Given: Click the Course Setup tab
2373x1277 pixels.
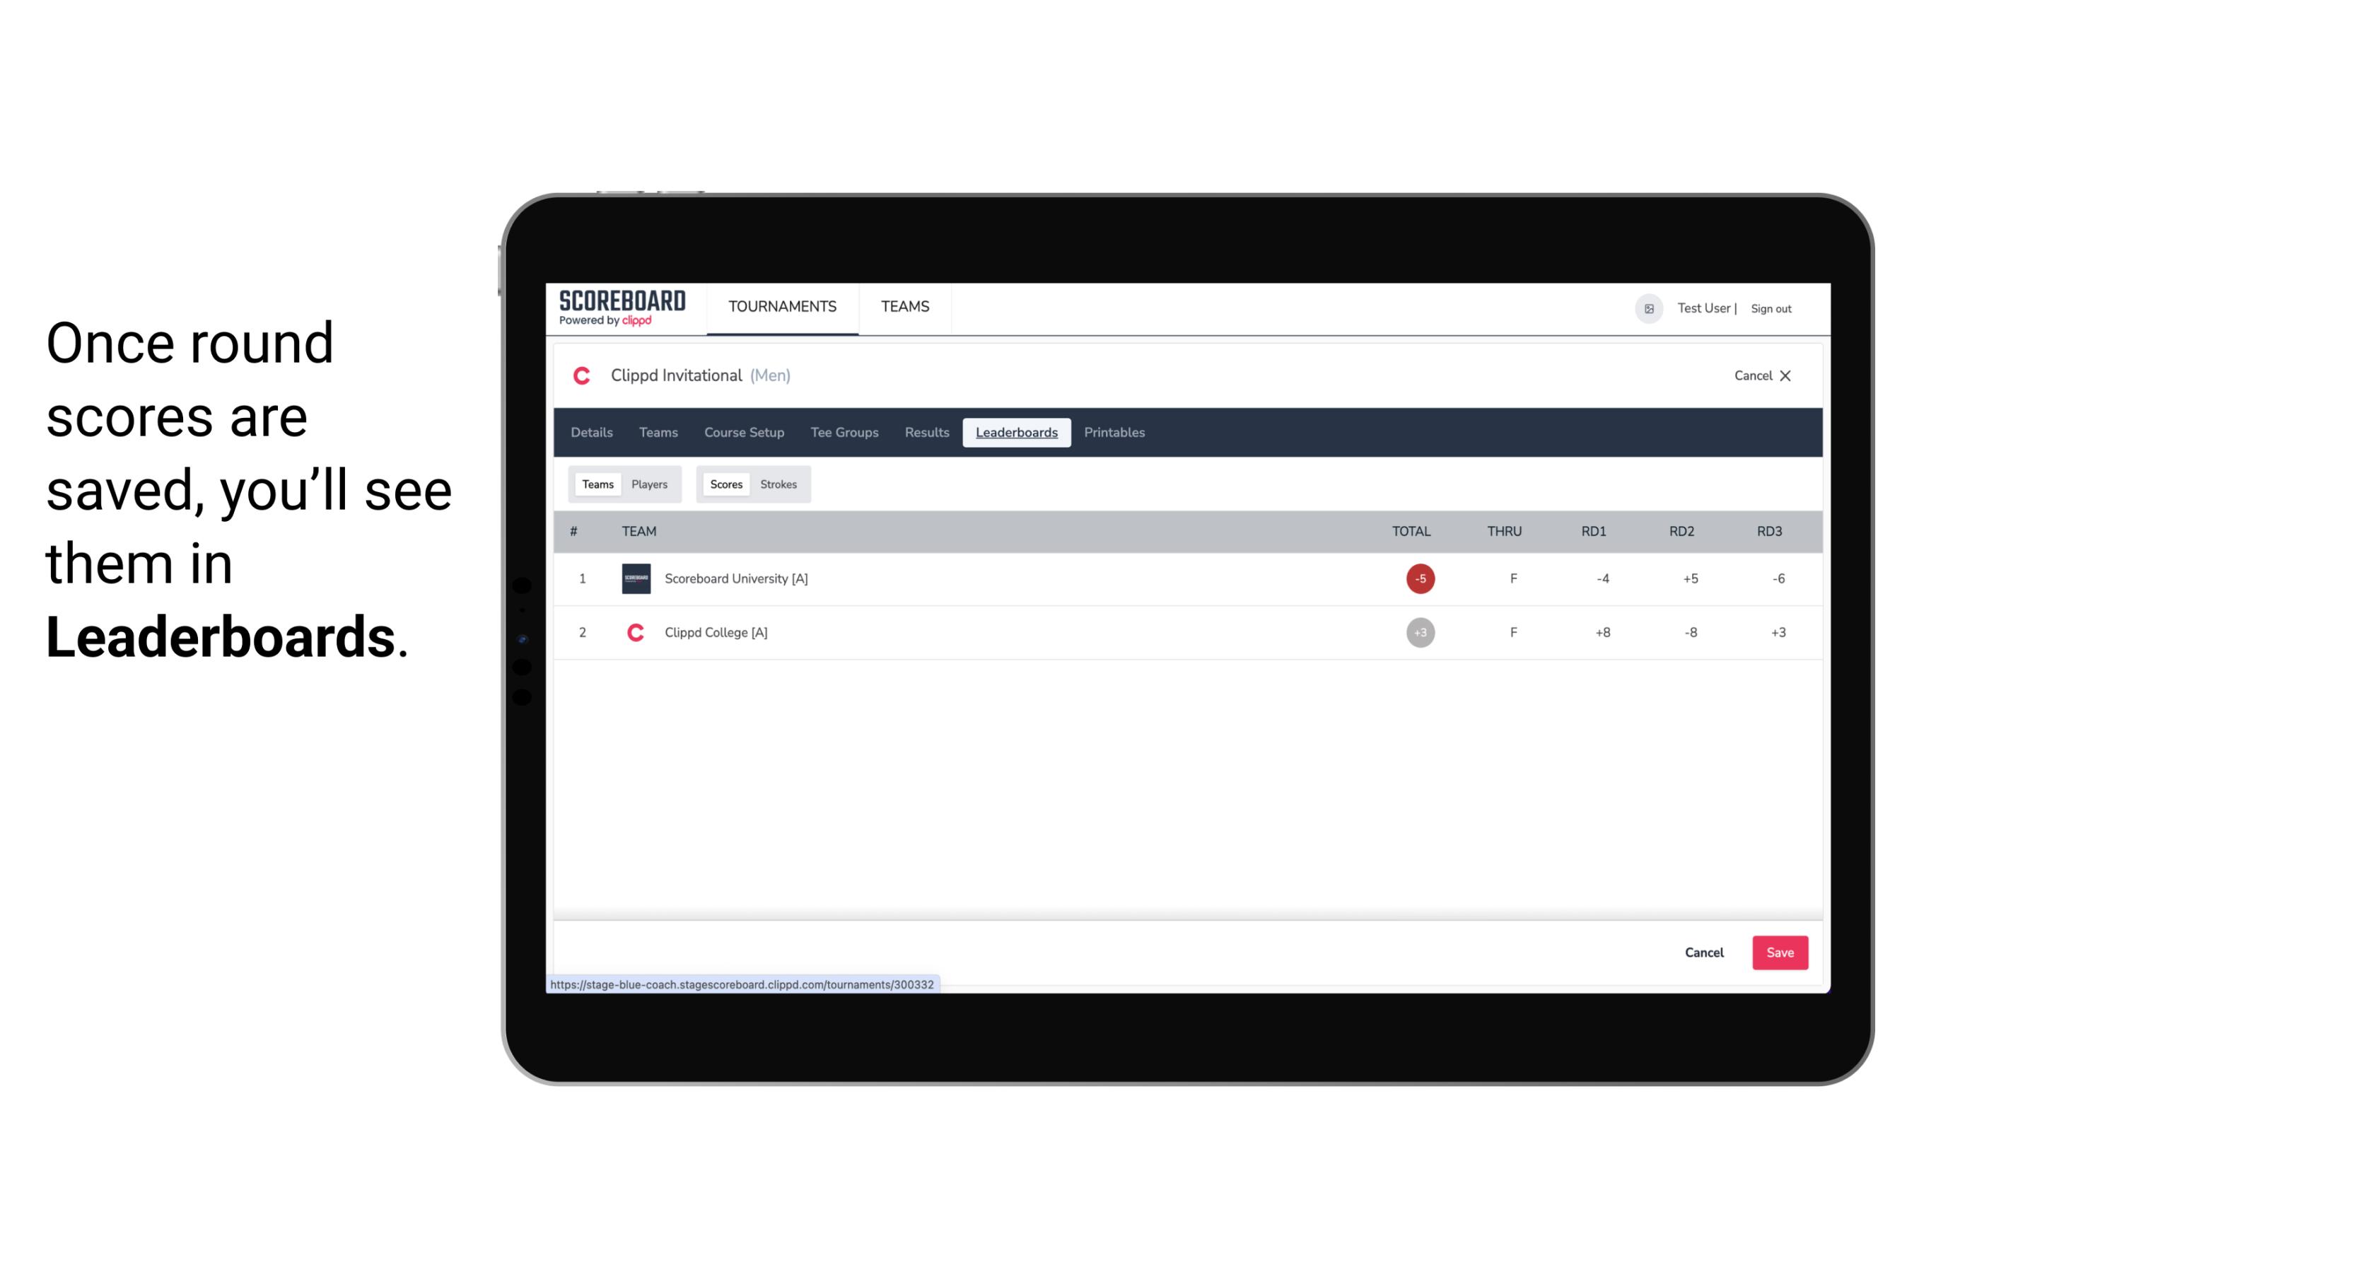Looking at the screenshot, I should tap(744, 433).
